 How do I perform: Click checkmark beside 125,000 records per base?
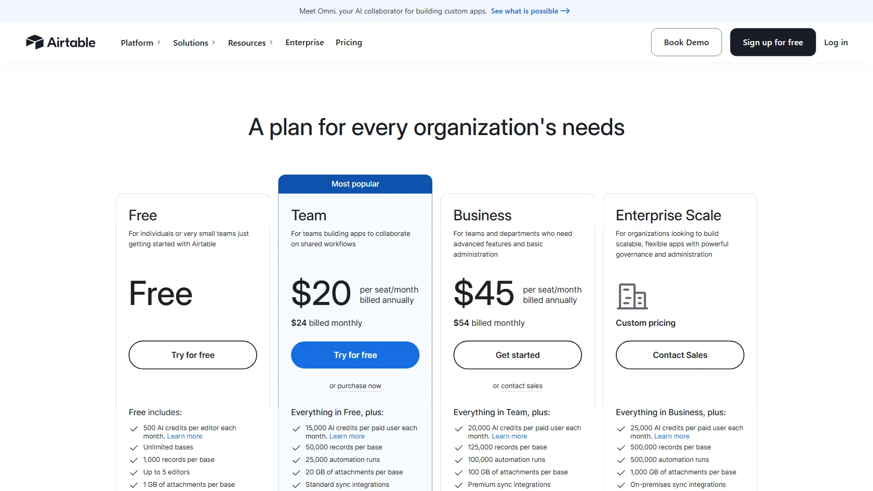coord(458,447)
